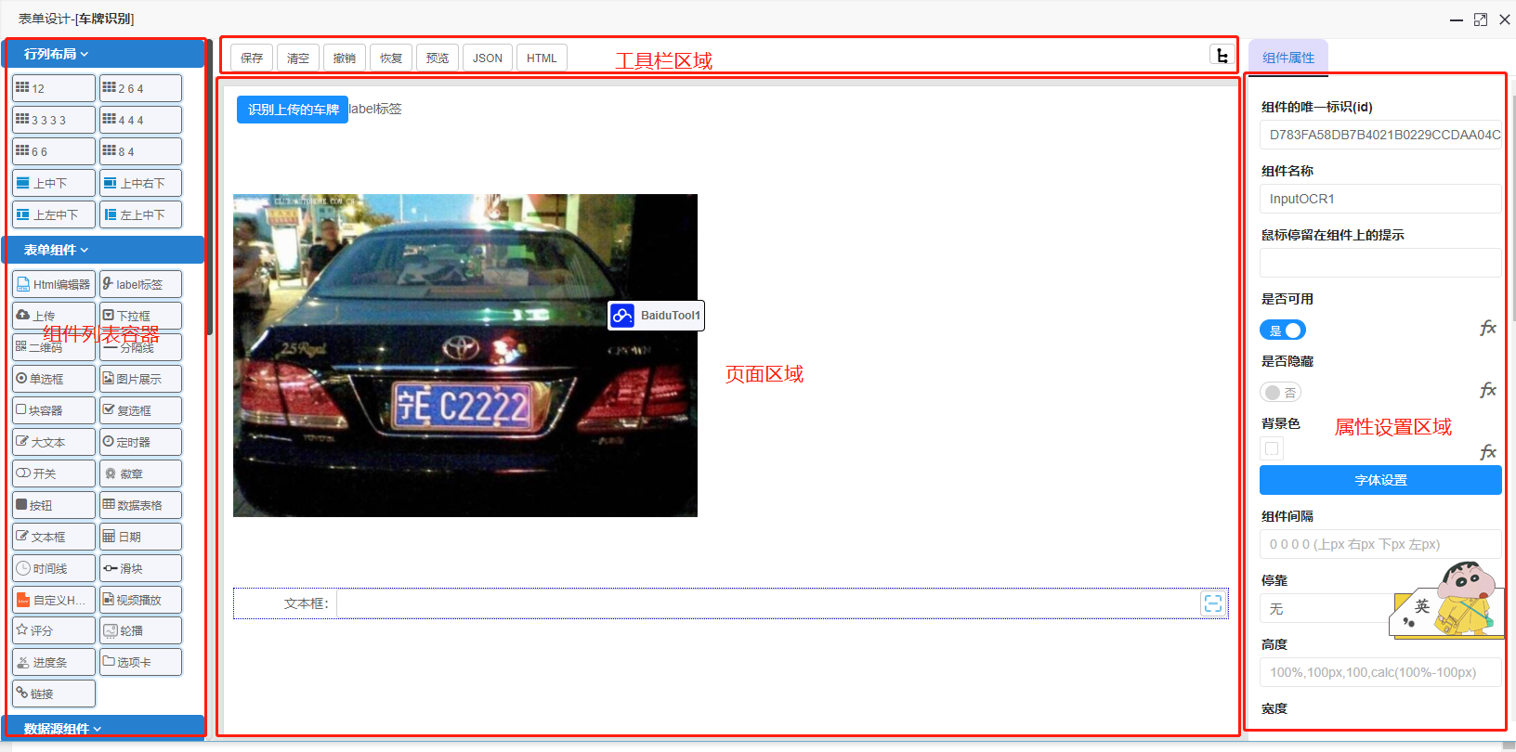Select the 复选框 checkbox component
Image resolution: width=1516 pixels, height=752 pixels.
point(140,410)
